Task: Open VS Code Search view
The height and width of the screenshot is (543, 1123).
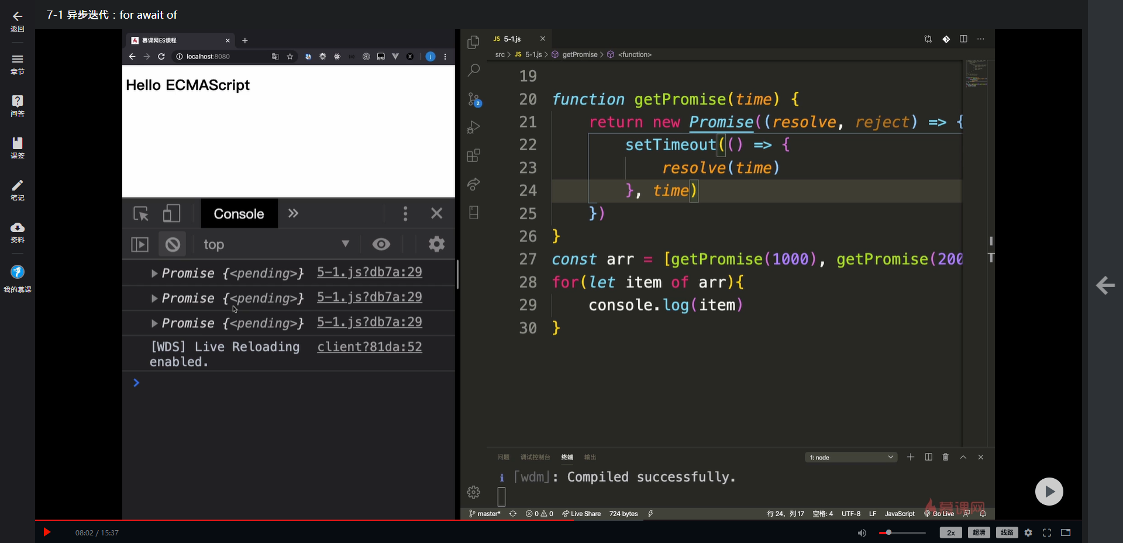Action: pos(474,71)
